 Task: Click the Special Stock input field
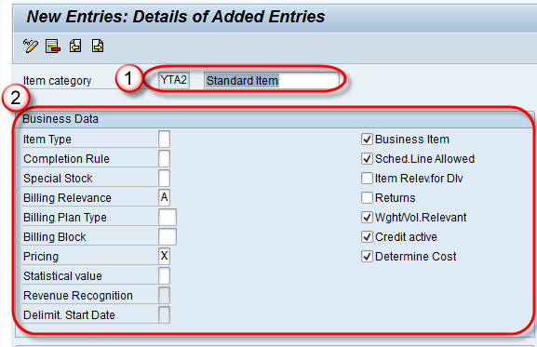point(165,179)
